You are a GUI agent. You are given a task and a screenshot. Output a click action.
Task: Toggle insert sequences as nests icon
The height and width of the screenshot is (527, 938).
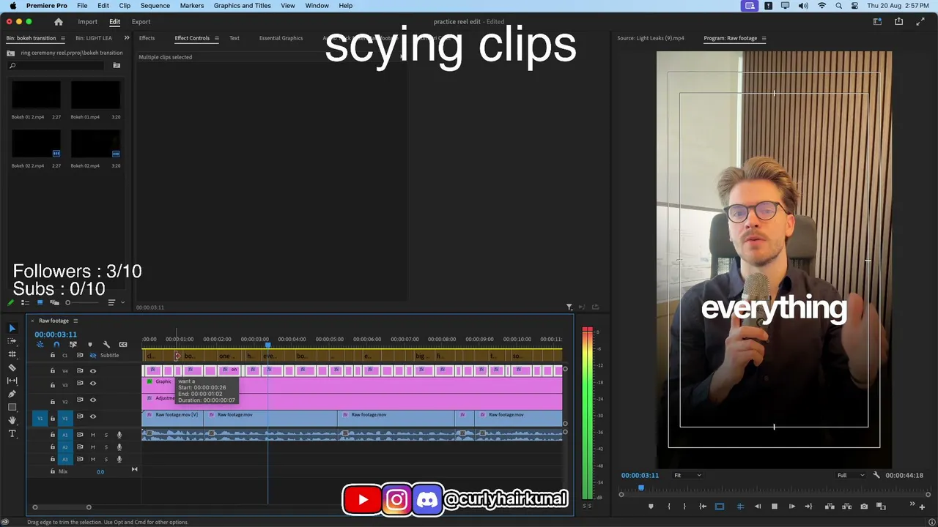[x=40, y=345]
